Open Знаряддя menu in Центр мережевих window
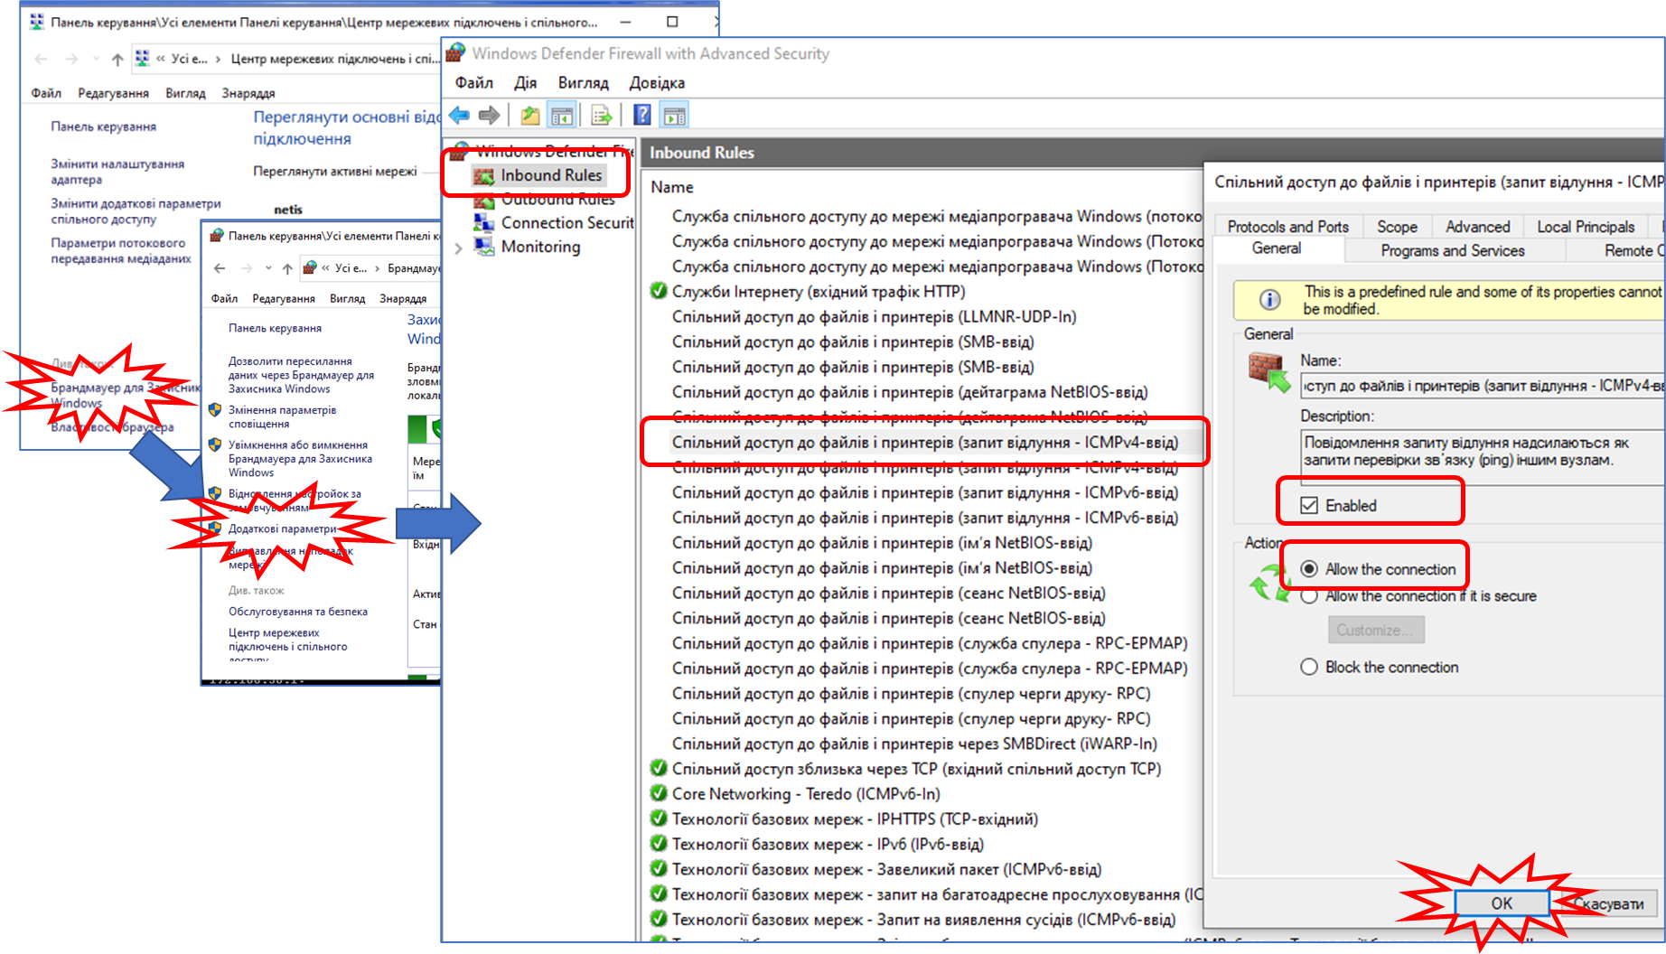The image size is (1666, 954). pyautogui.click(x=248, y=93)
